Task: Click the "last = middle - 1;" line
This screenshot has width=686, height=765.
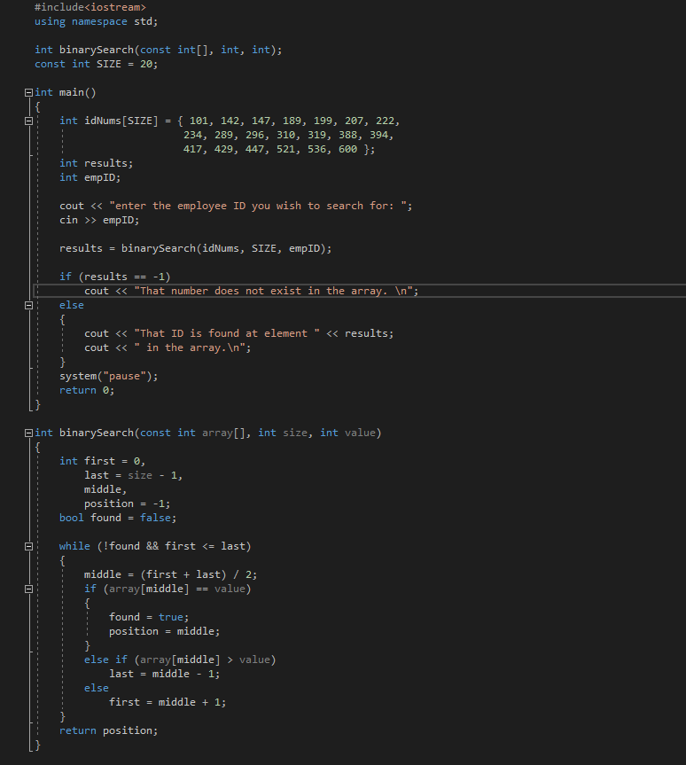Action: click(x=165, y=674)
